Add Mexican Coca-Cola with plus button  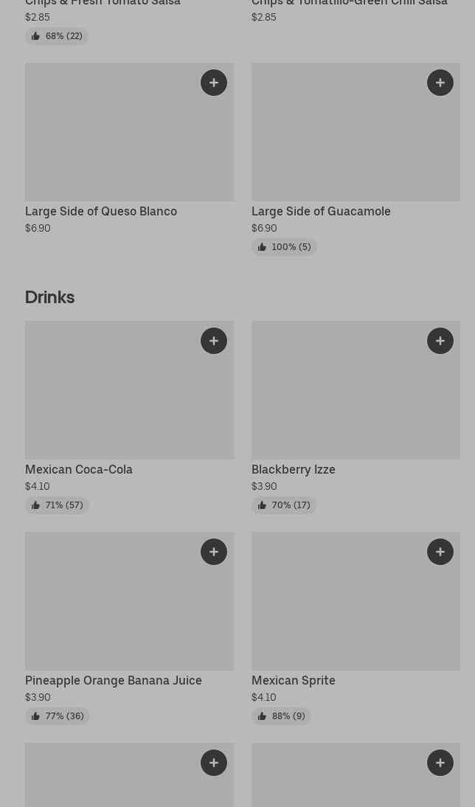tap(214, 341)
